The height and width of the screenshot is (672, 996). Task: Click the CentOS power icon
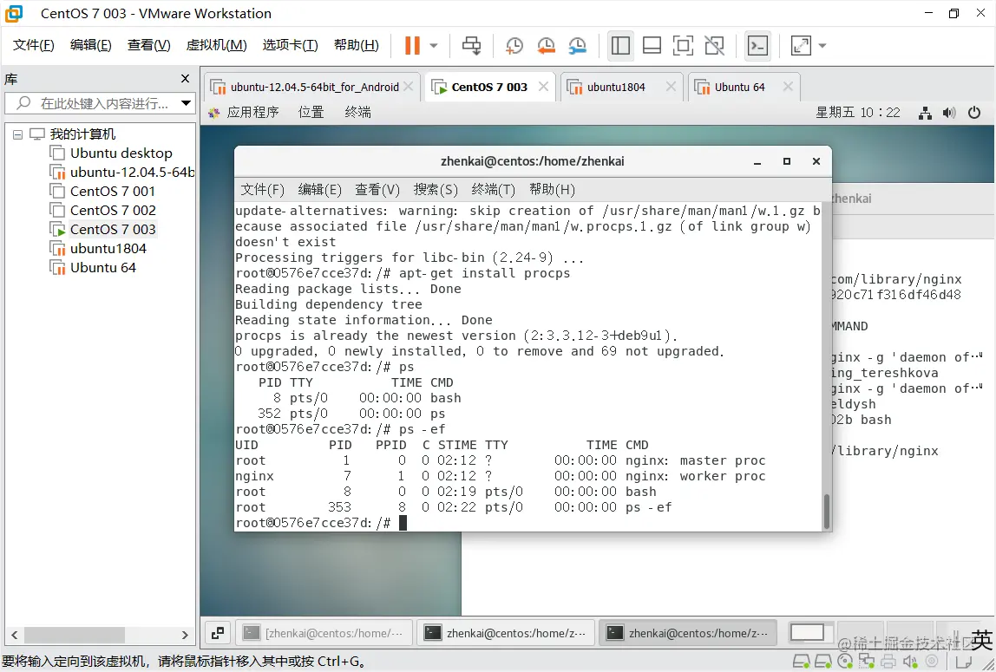coord(974,113)
